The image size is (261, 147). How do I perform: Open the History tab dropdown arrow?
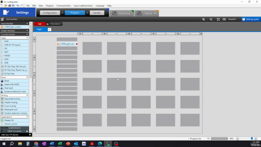click(x=155, y=13)
